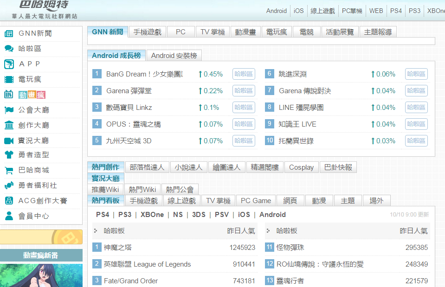The image size is (445, 287).
Task: Open the 巴哈商城 shopping cart icon
Action: click(x=9, y=170)
